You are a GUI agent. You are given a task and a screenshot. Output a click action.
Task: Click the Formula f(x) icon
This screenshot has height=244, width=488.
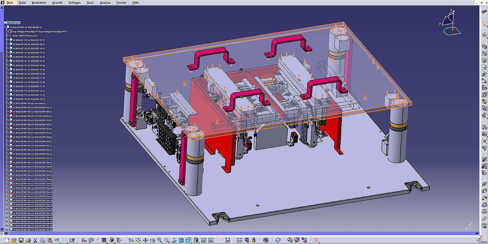click(84, 240)
